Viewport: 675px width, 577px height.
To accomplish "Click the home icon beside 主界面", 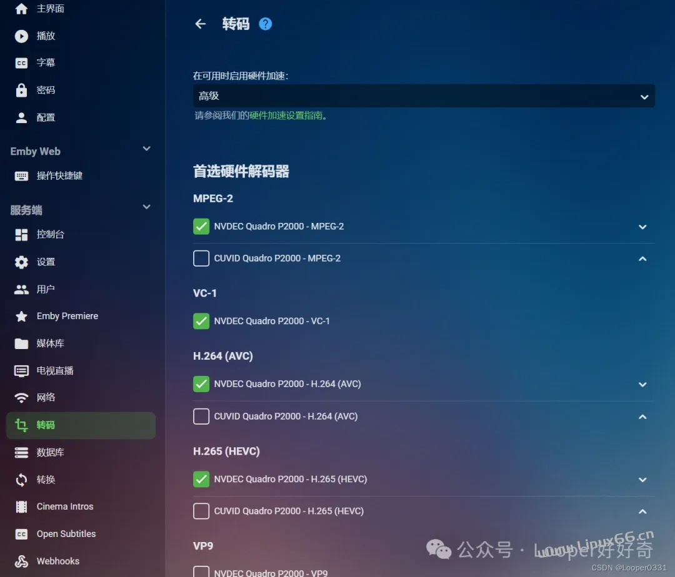I will 21,9.
